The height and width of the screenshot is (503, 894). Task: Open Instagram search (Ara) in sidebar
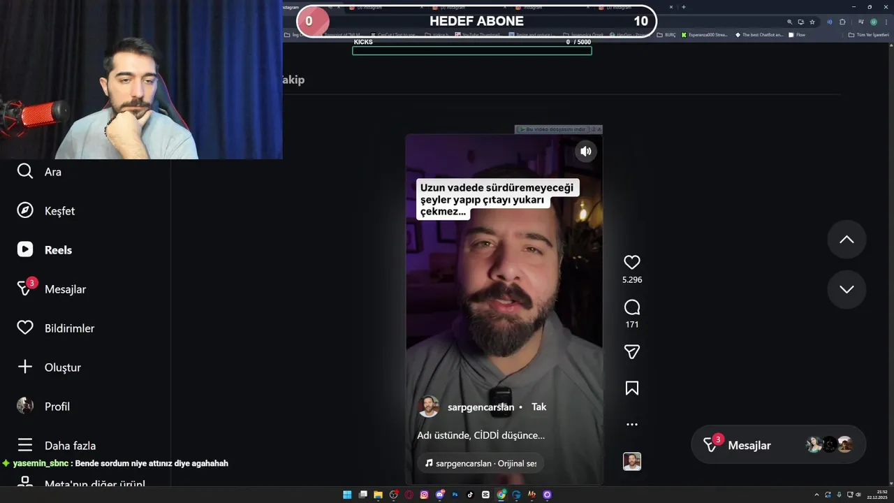pyautogui.click(x=39, y=172)
